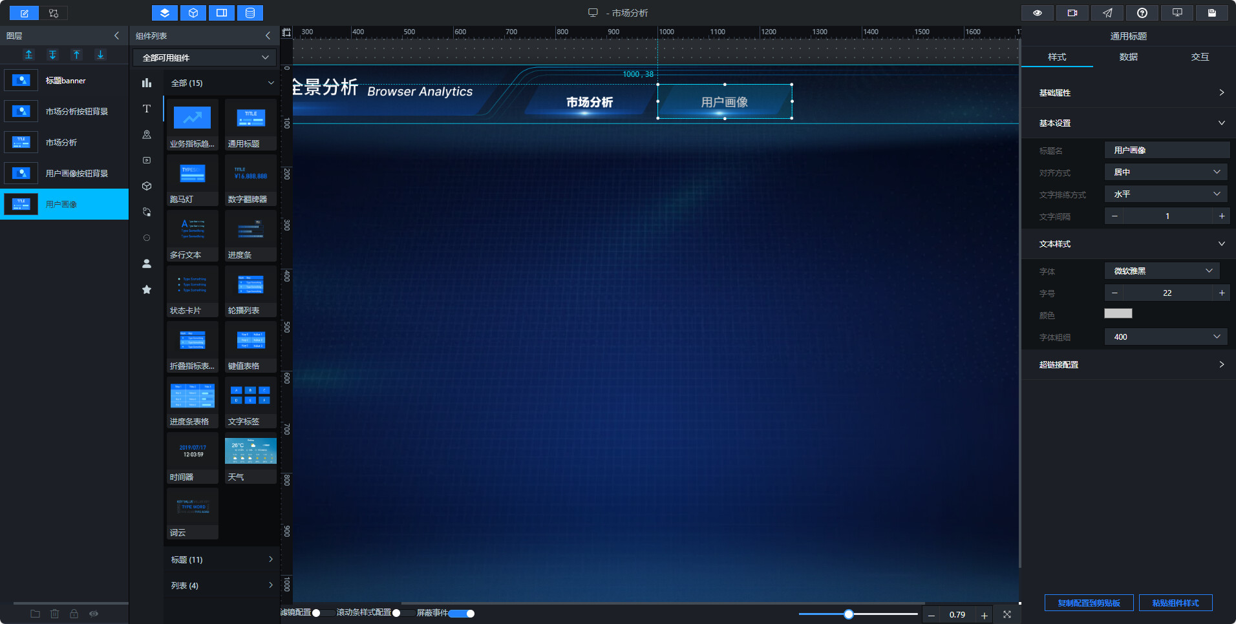The height and width of the screenshot is (624, 1236).
Task: Open the 对齐方式 dropdown showing 居中
Action: 1167,172
